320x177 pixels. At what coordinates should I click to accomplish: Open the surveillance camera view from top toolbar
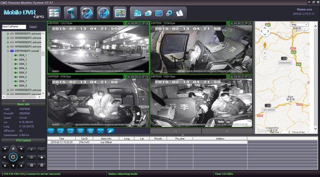click(70, 12)
